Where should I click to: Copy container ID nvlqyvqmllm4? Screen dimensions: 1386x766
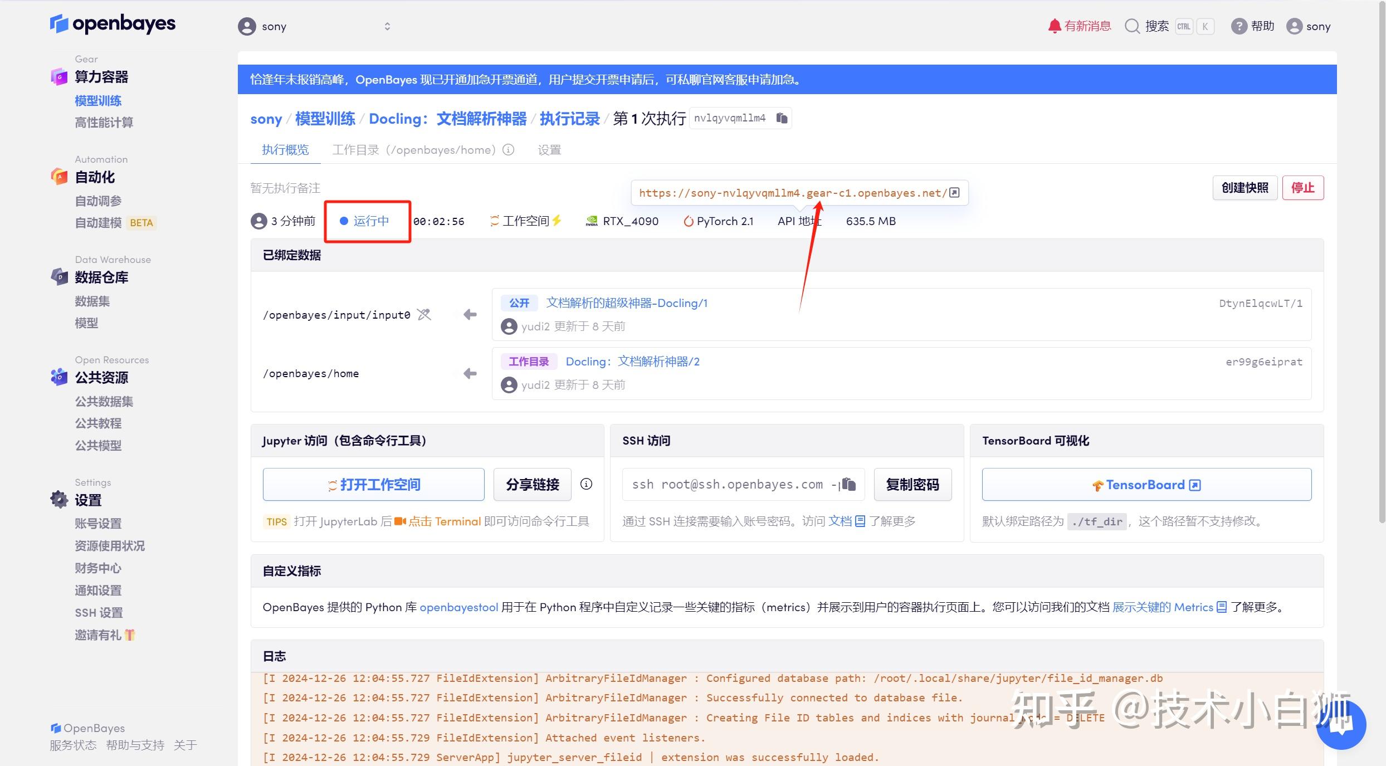pyautogui.click(x=782, y=118)
